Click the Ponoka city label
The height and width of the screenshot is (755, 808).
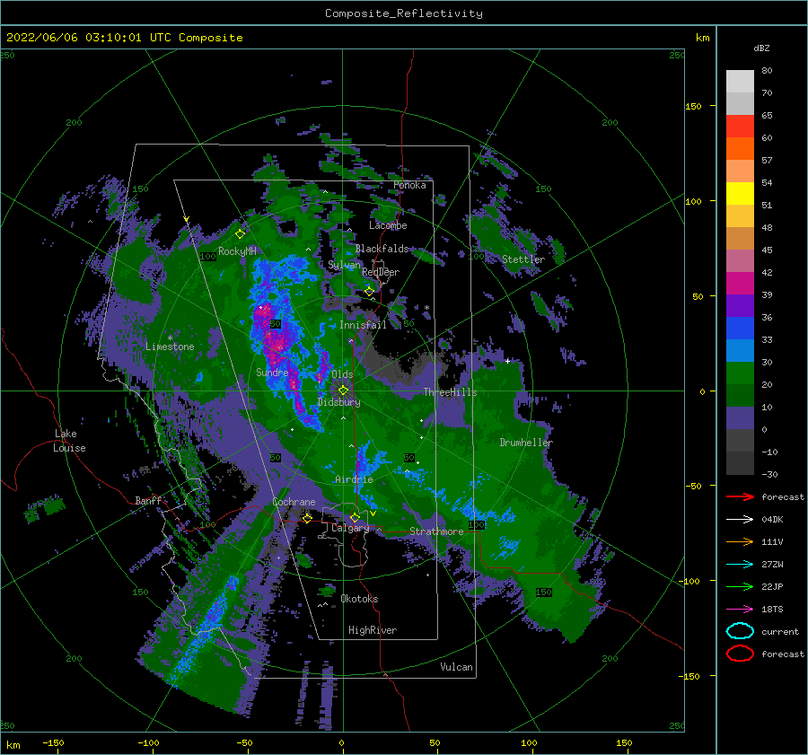tap(409, 186)
